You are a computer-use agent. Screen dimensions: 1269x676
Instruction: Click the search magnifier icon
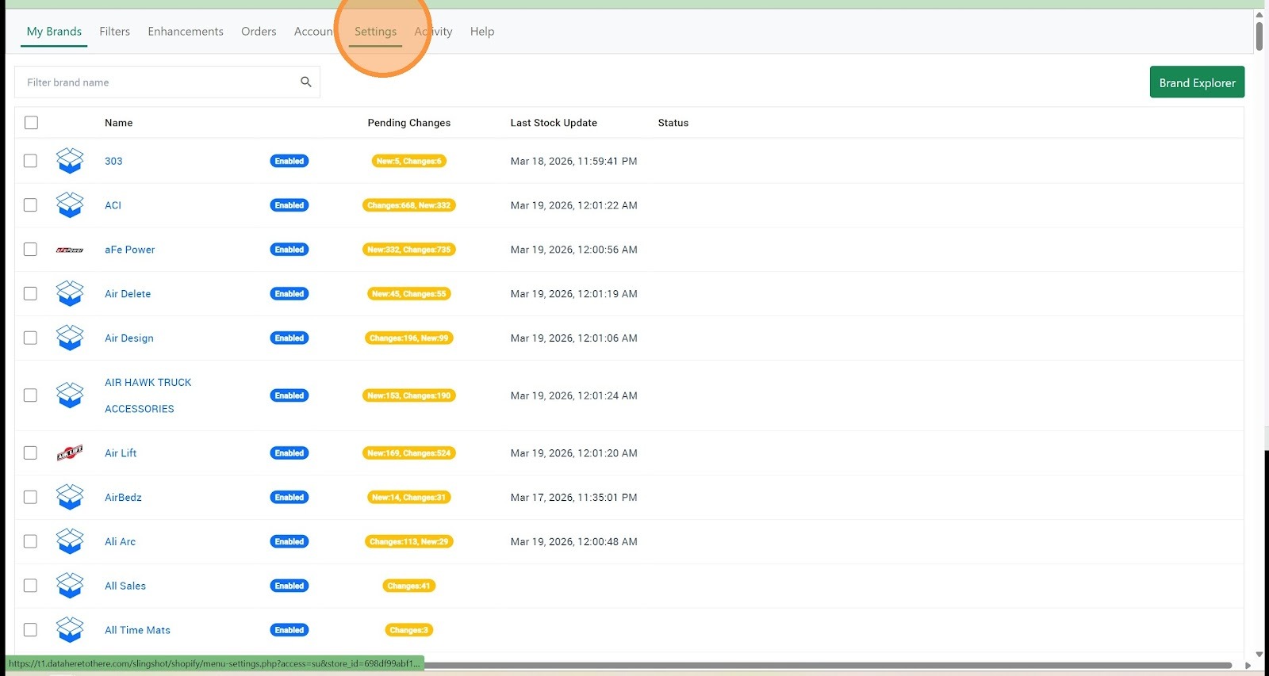(x=306, y=82)
